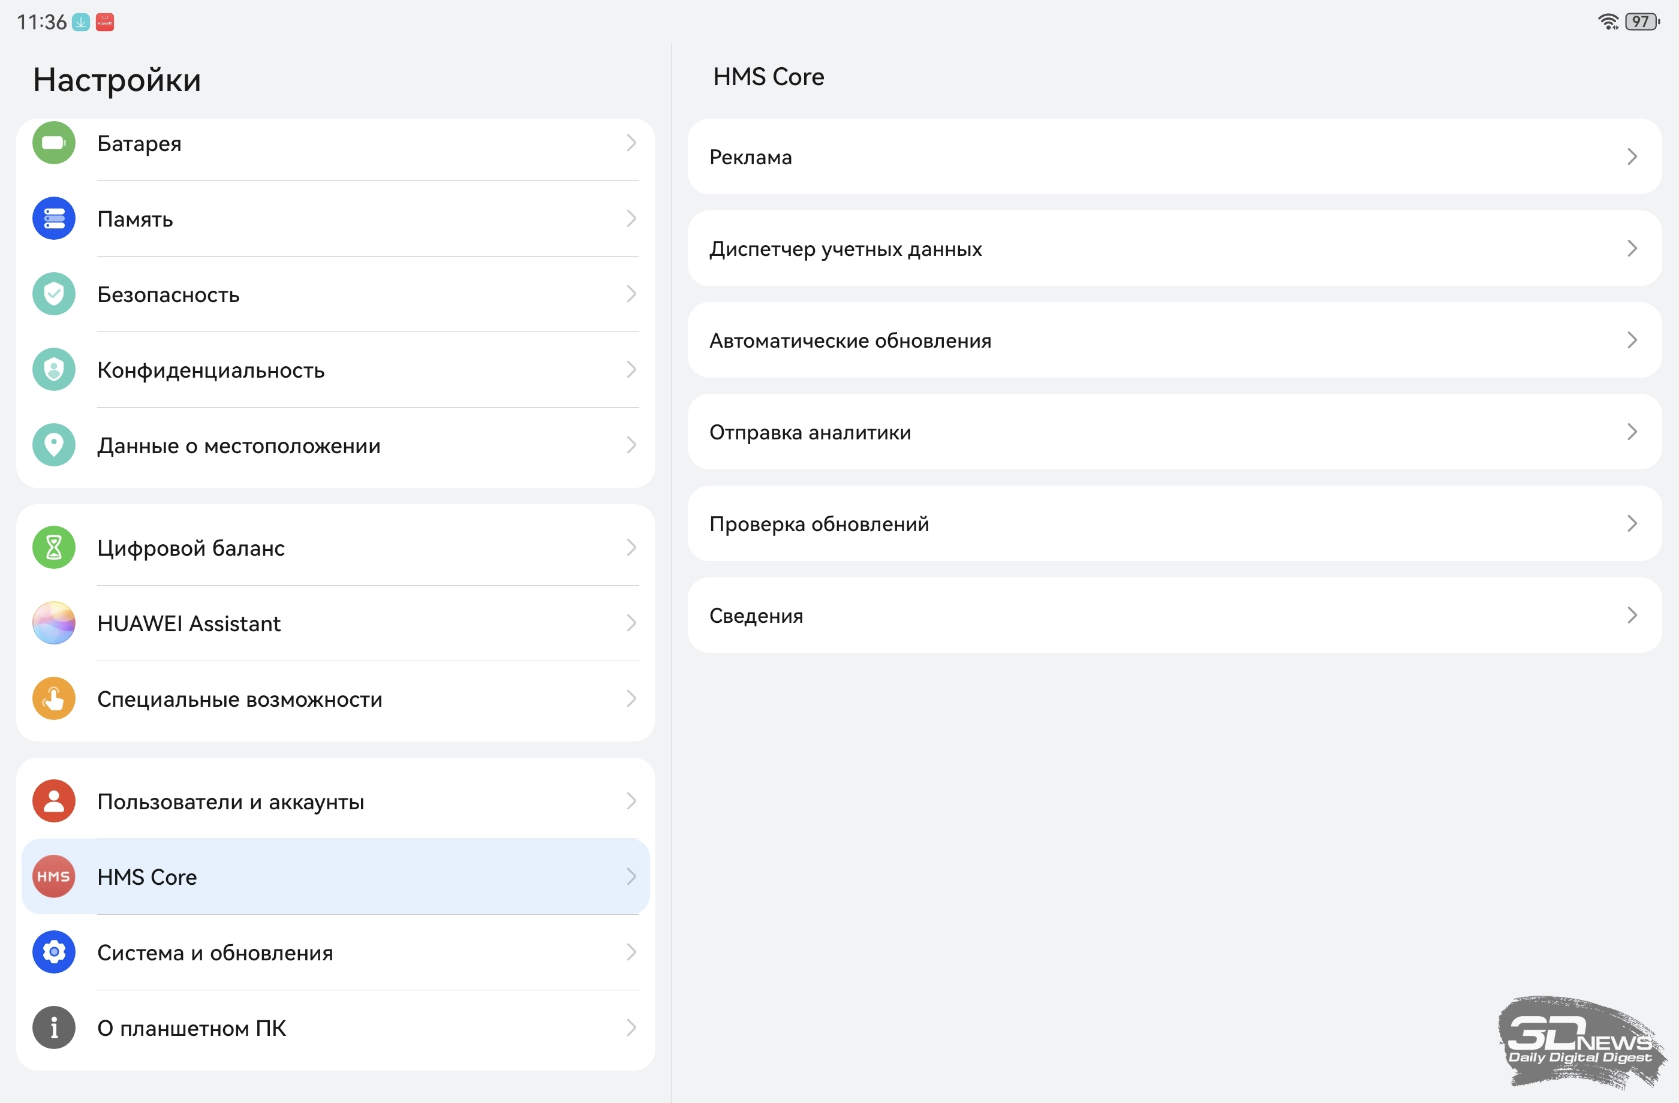This screenshot has width=1679, height=1103.
Task: Expand Реклама via its chevron arrow
Action: (1632, 156)
